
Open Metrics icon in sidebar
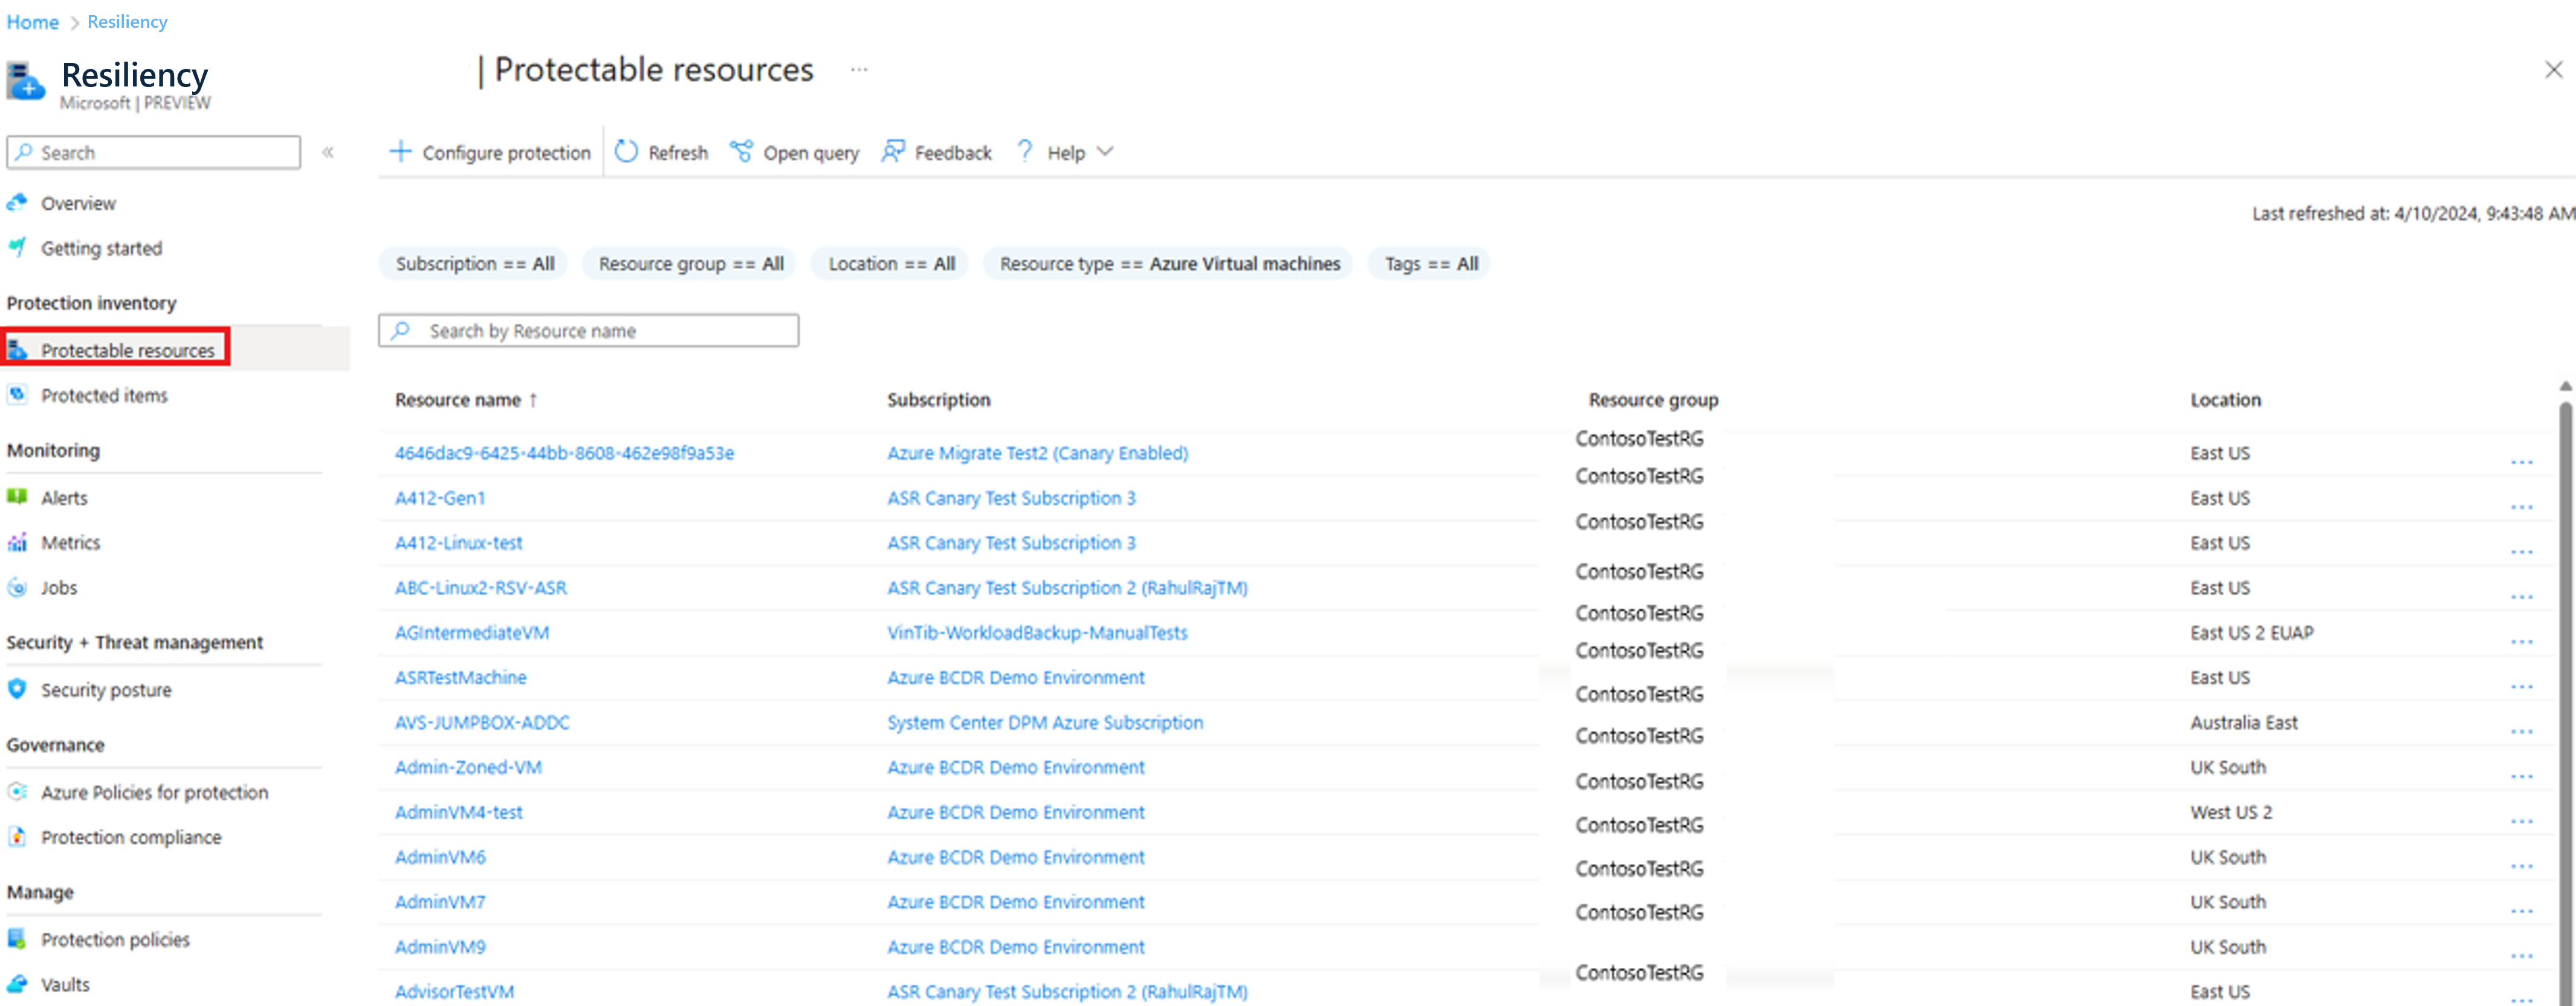[x=17, y=542]
